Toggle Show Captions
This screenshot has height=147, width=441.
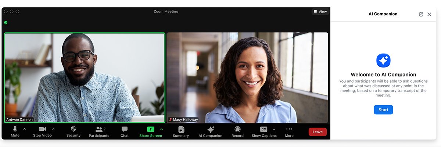(264, 131)
